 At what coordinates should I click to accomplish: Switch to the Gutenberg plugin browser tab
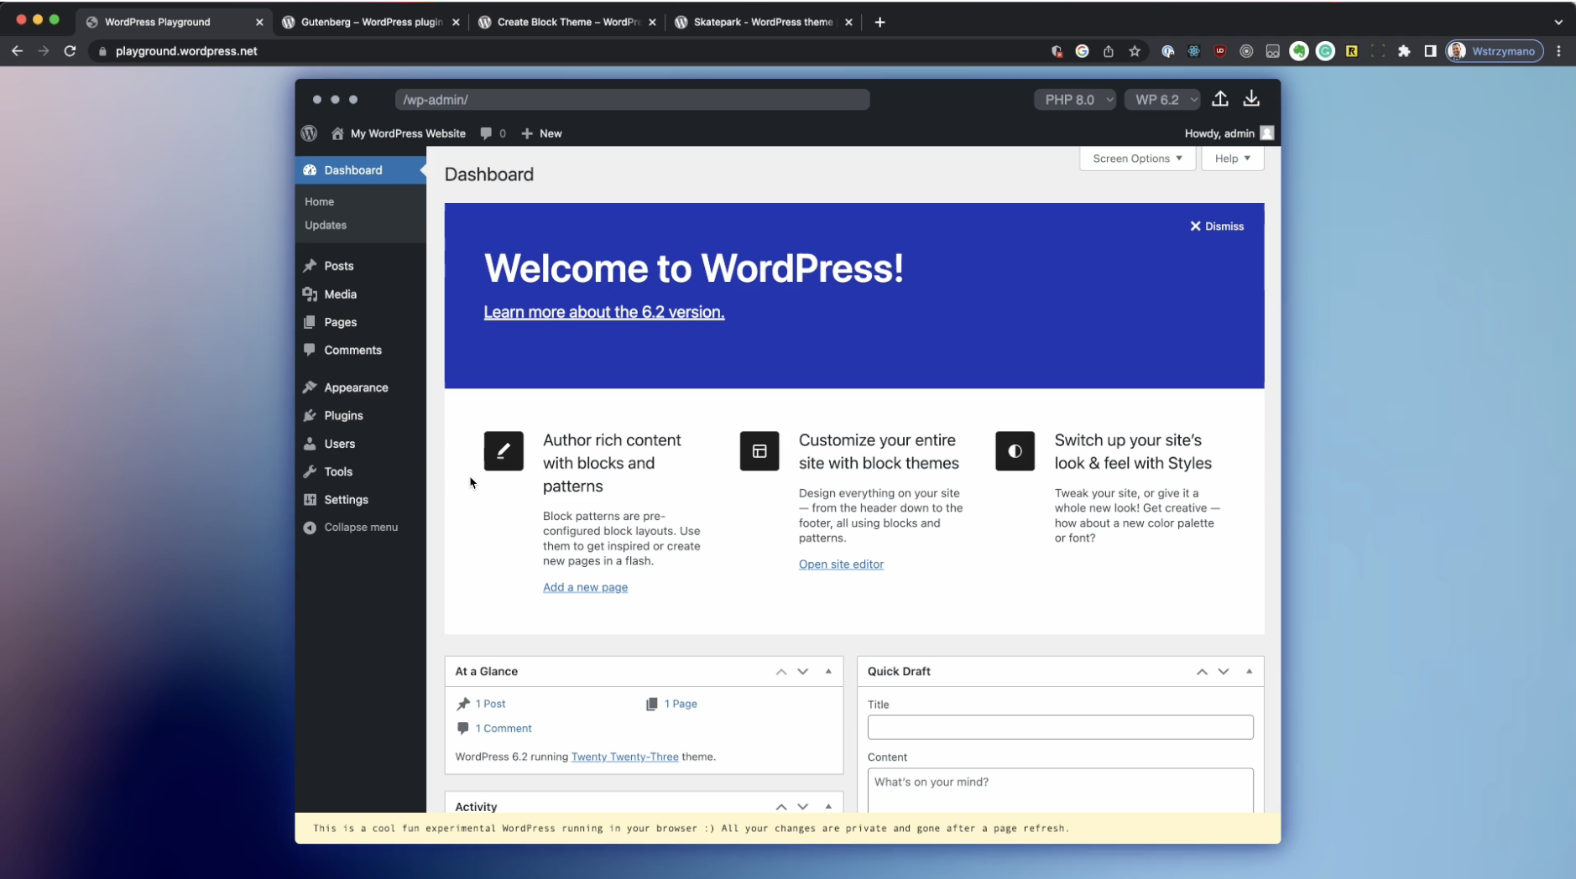(x=371, y=23)
